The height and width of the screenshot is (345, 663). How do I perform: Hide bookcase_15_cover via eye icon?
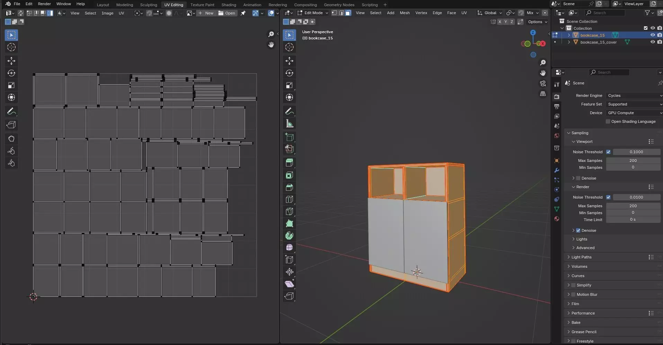click(653, 42)
